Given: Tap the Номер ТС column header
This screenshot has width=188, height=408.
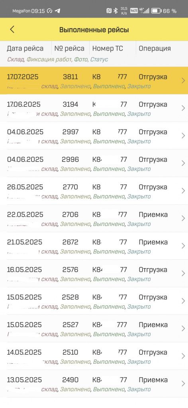Looking at the screenshot, I should click(108, 48).
